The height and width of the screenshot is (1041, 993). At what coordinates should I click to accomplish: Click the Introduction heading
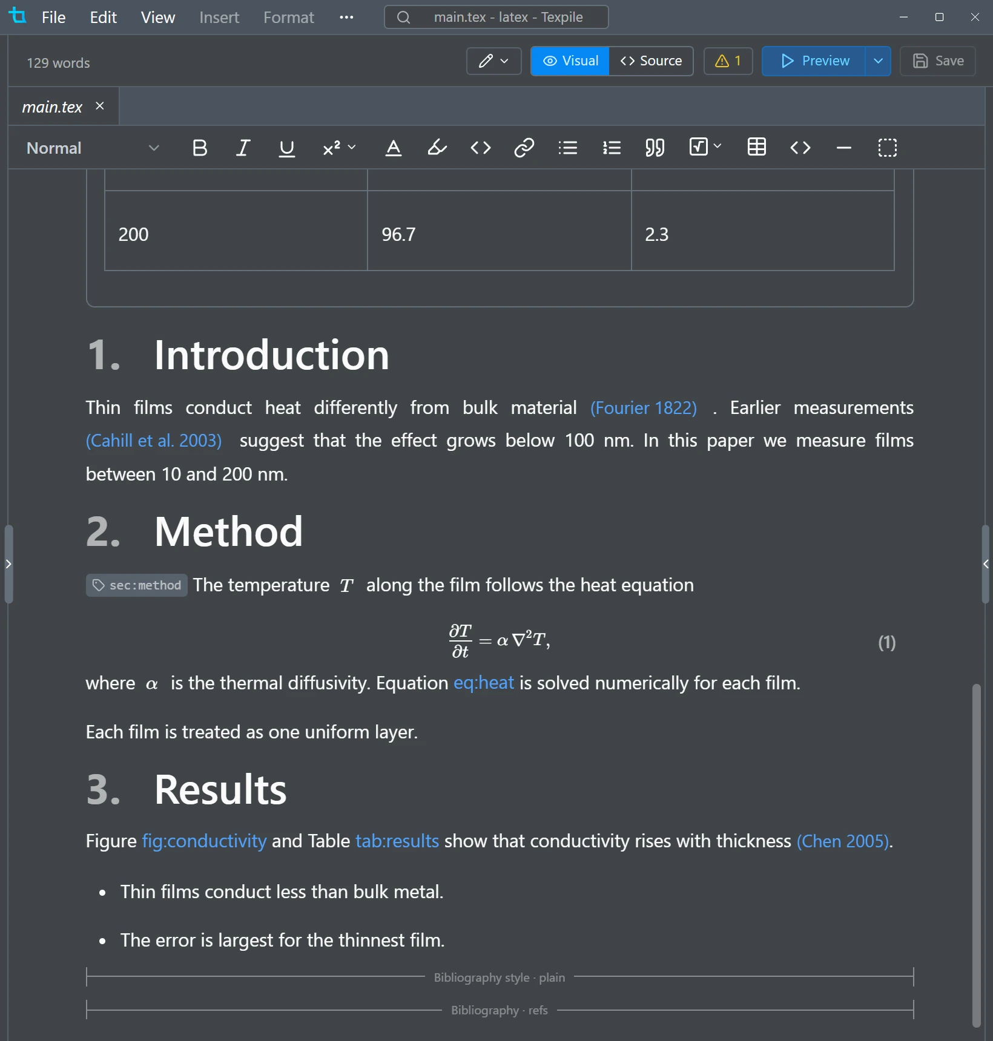[x=271, y=355]
